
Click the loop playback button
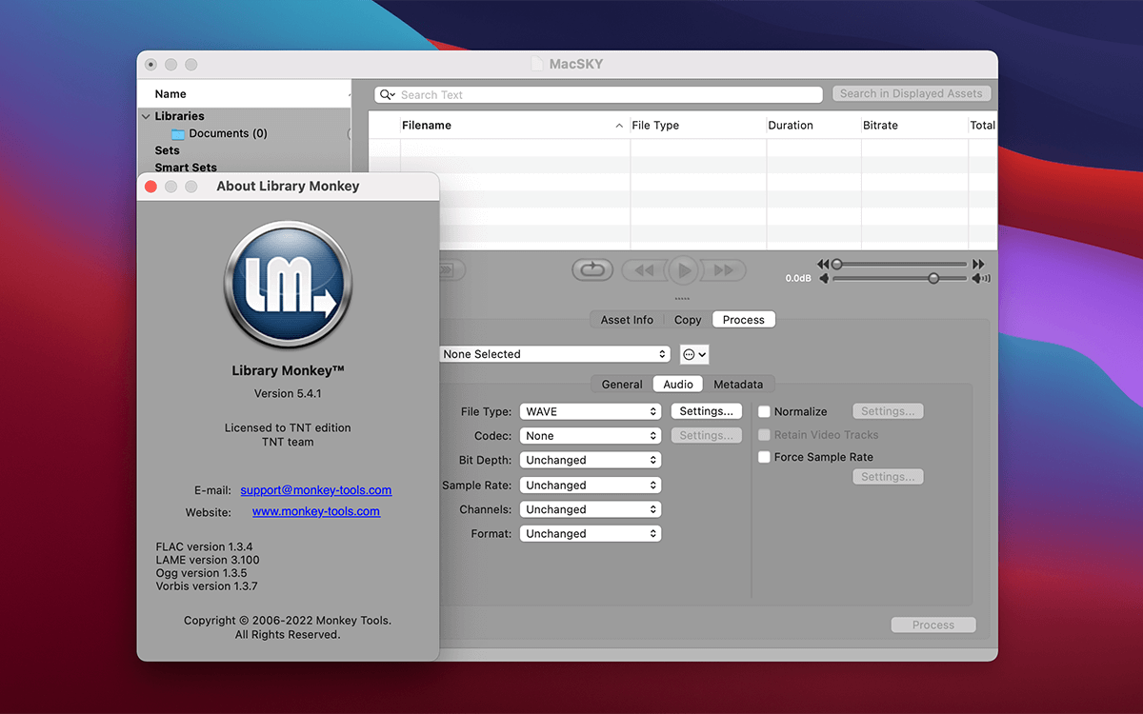pos(592,270)
